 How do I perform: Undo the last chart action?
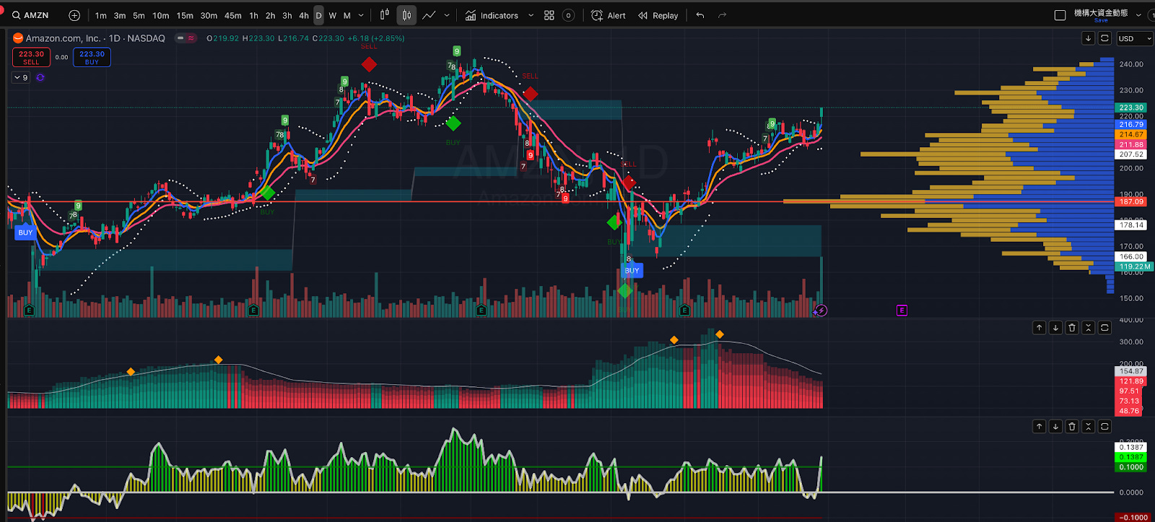pos(700,15)
